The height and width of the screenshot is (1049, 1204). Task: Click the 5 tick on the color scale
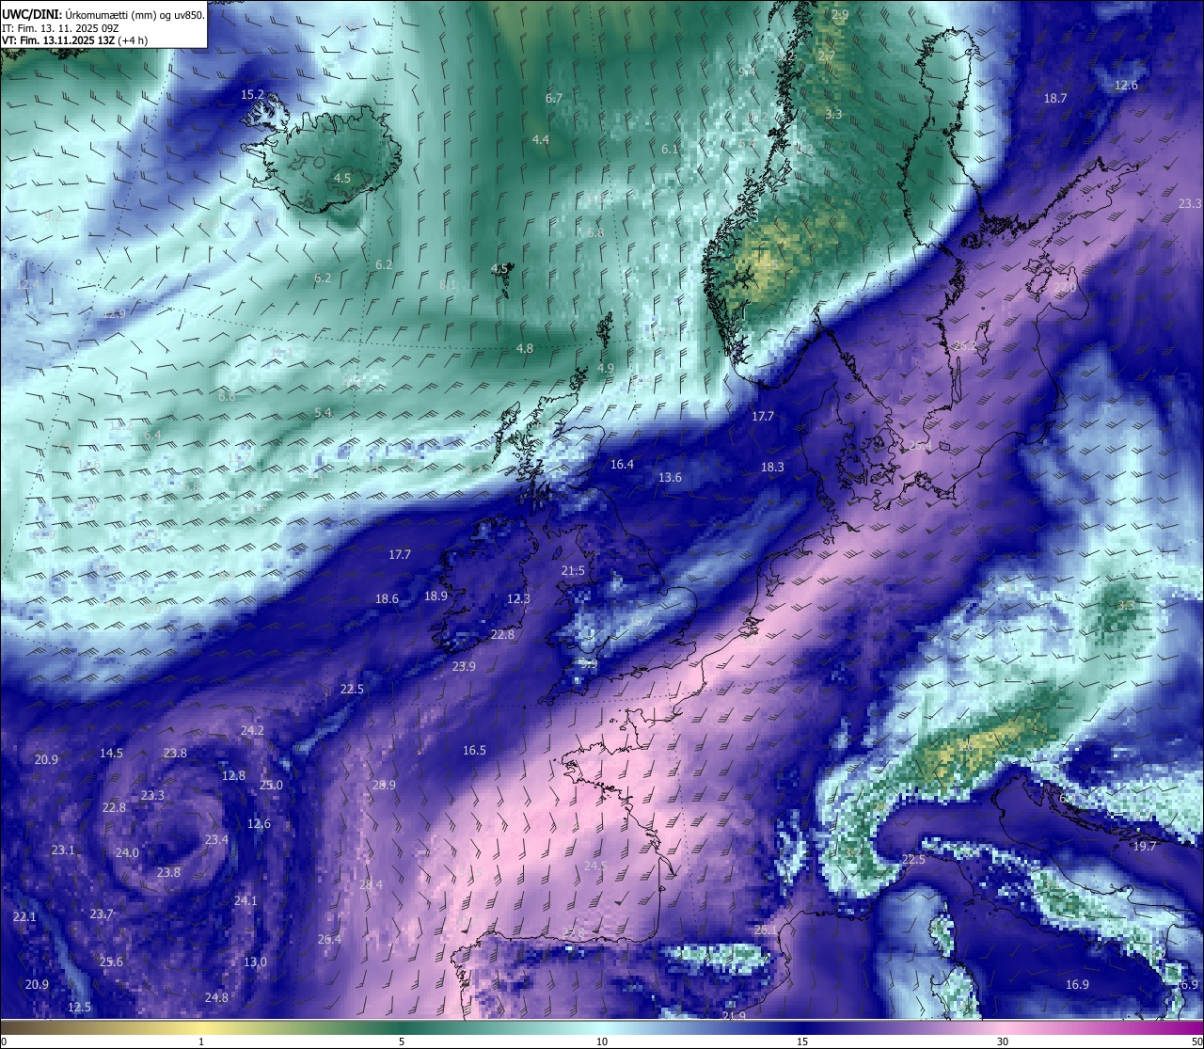(402, 1041)
